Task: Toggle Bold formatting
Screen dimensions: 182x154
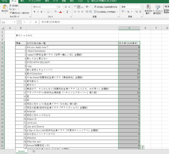Action: click(x=34, y=12)
